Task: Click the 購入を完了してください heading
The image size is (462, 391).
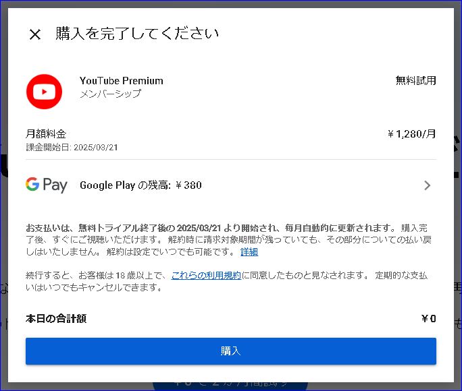Action: (137, 34)
